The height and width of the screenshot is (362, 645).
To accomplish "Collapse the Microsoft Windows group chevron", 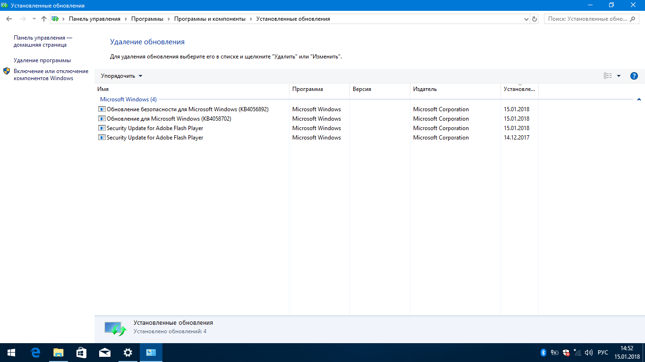I will (639, 99).
